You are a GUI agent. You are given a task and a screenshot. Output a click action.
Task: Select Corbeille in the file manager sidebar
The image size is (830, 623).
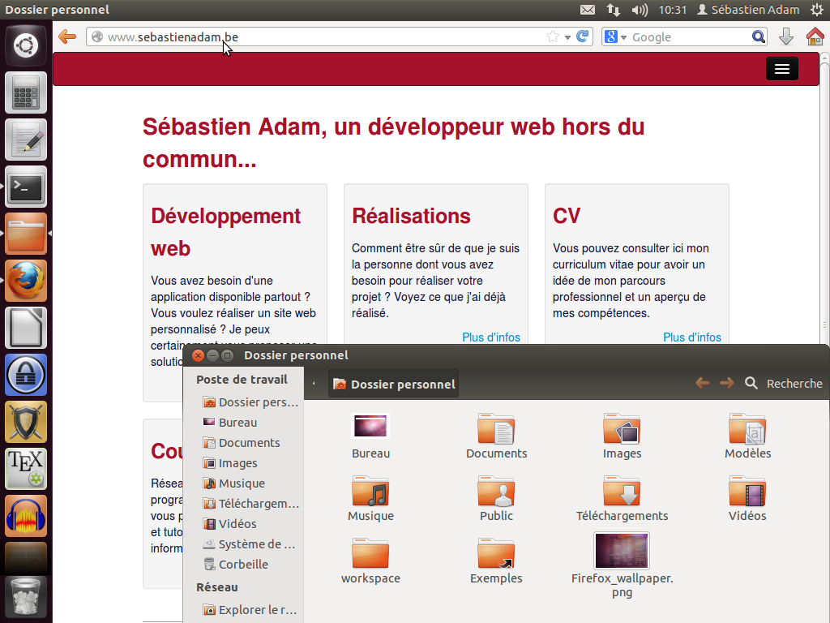pyautogui.click(x=243, y=565)
